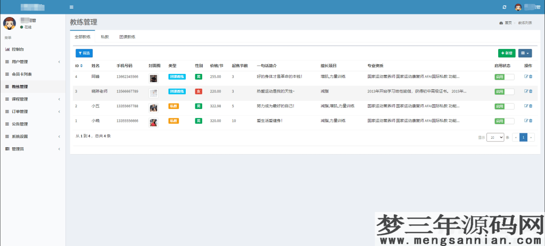Click the delete trash icon for 阿峰 row

(x=531, y=77)
